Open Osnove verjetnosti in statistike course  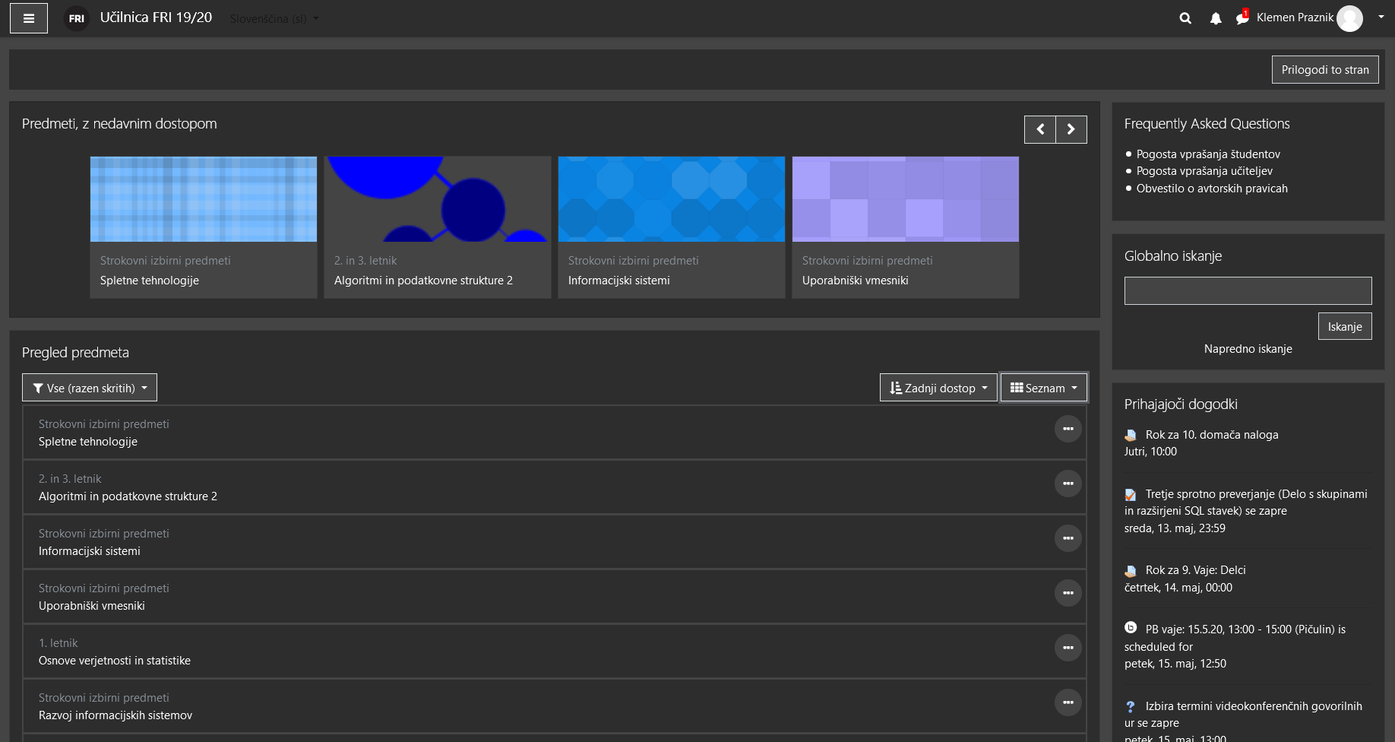[x=115, y=661]
